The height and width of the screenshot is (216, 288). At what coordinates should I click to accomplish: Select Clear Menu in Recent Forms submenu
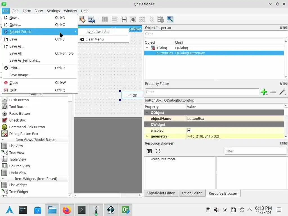pos(103,39)
